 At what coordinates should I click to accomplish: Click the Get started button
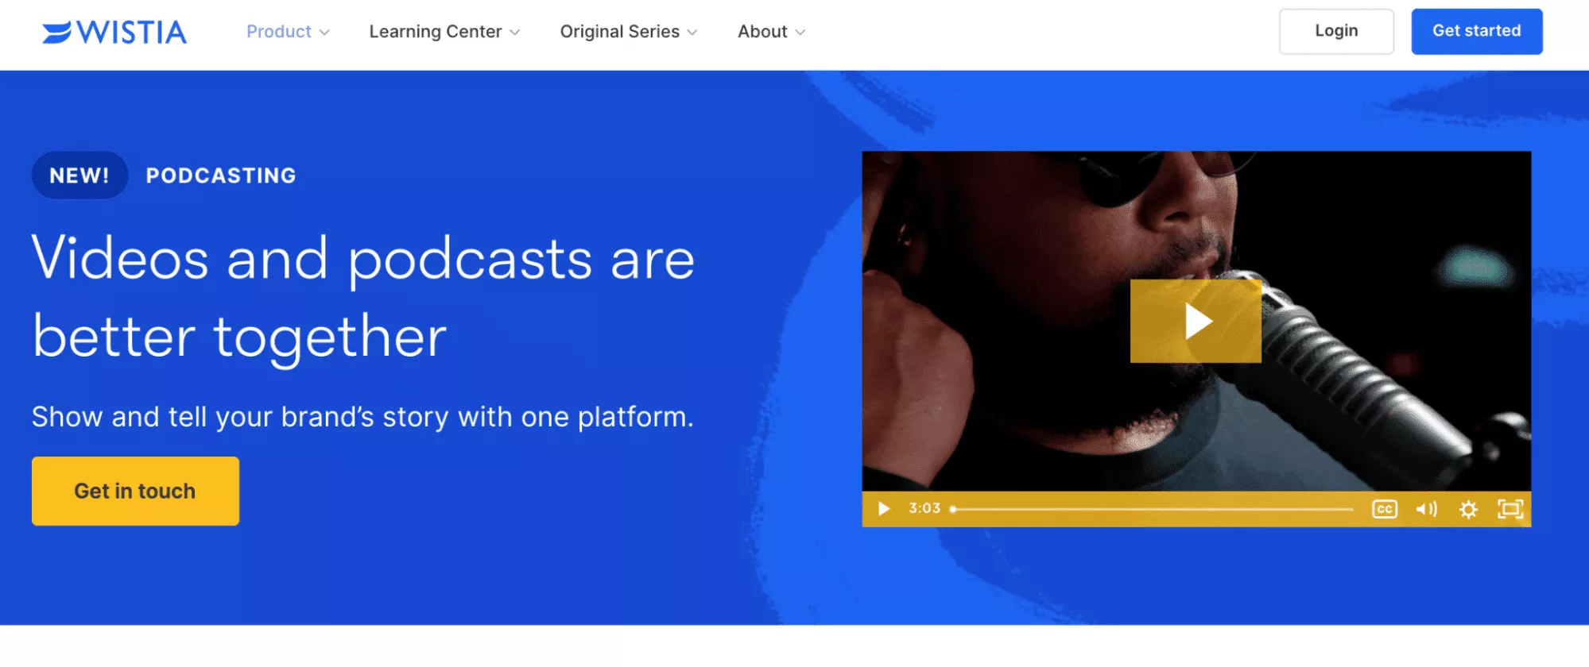[x=1476, y=32]
